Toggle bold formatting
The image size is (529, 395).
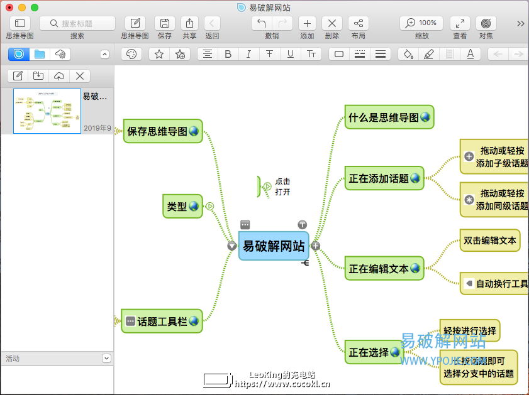228,54
